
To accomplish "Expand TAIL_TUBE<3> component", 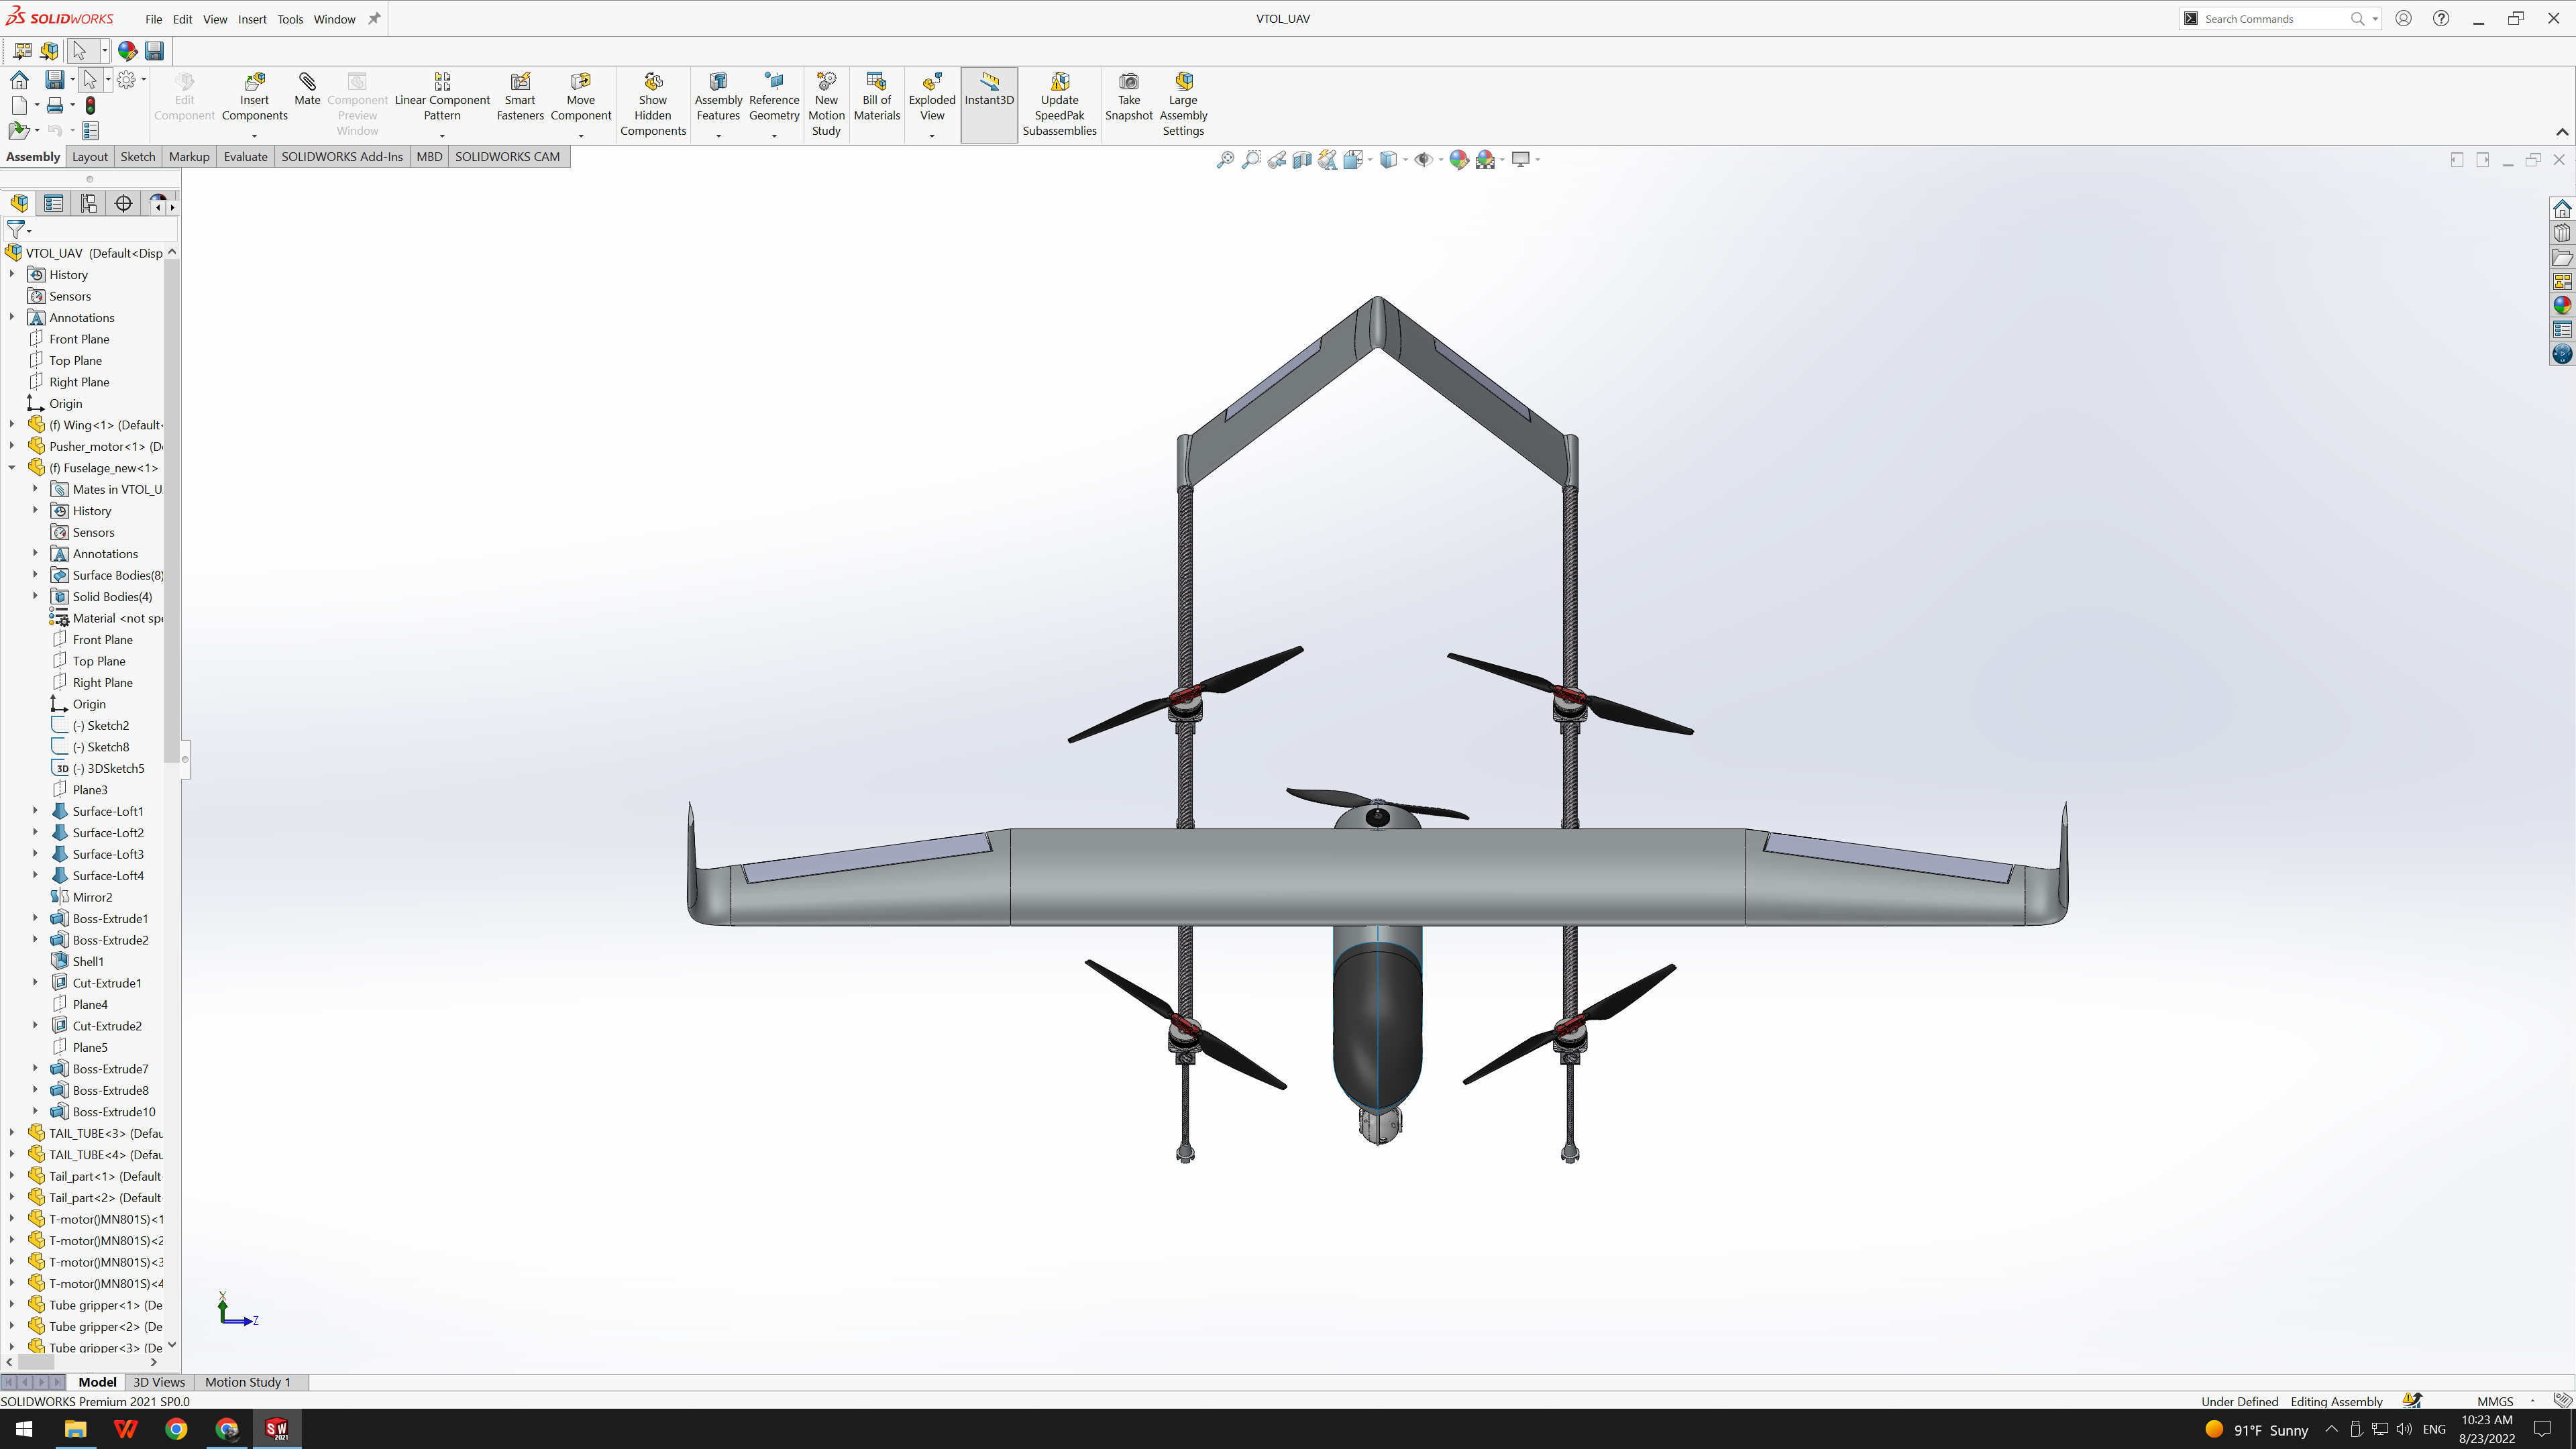I will click(x=12, y=1133).
